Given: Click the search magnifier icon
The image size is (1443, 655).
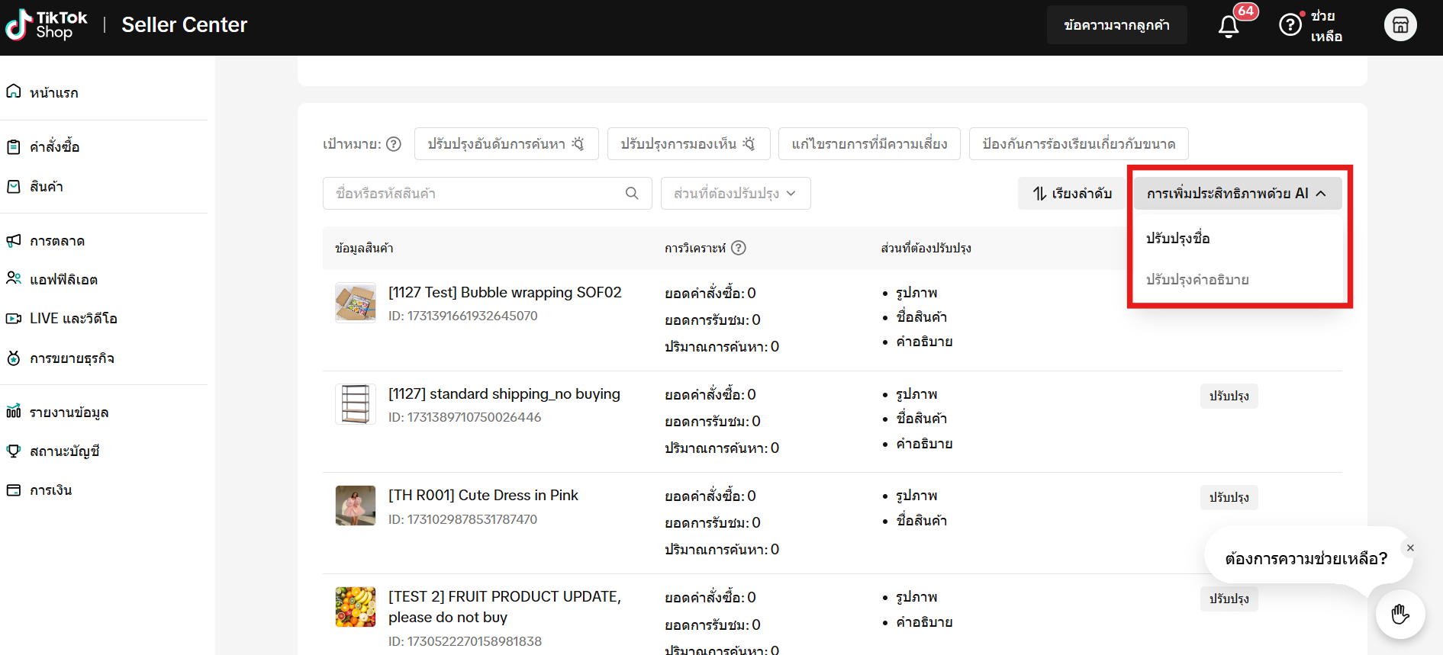Looking at the screenshot, I should 632,194.
